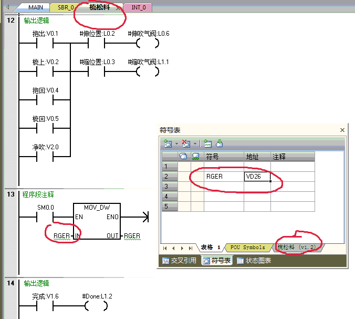This screenshot has height=319, width=355.
Task: Click network 12 number
Action: tap(11, 20)
